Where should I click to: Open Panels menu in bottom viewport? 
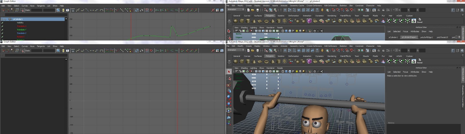pos(280,68)
